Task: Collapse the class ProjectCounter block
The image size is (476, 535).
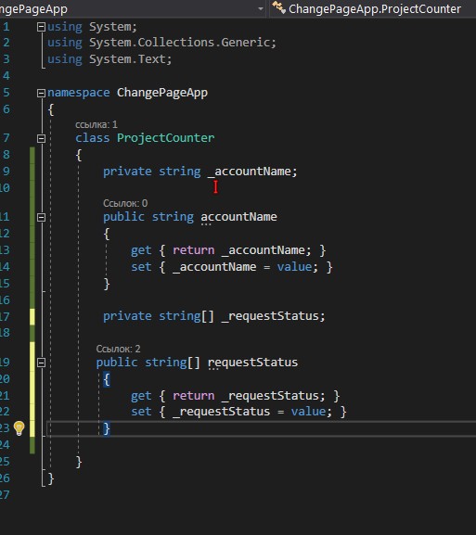Action: pos(42,138)
